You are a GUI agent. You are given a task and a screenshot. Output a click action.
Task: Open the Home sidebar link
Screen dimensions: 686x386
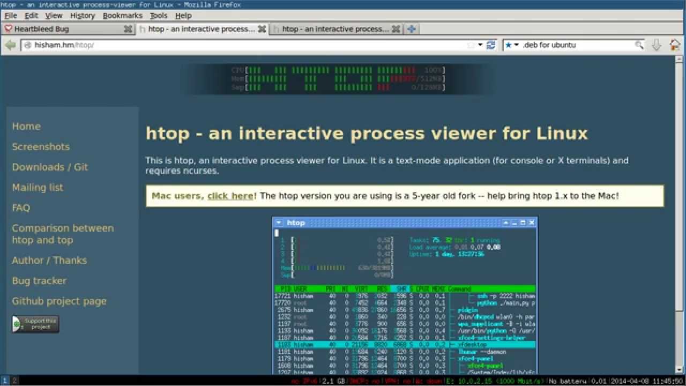tap(26, 127)
